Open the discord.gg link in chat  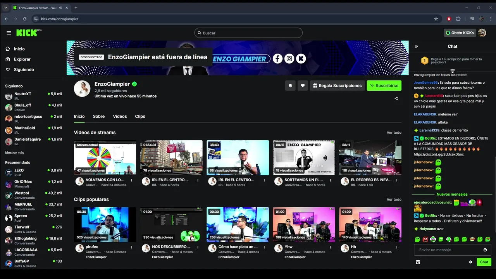point(439,154)
